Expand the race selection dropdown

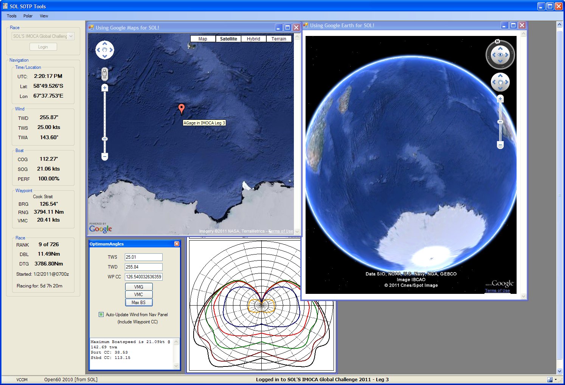click(71, 36)
